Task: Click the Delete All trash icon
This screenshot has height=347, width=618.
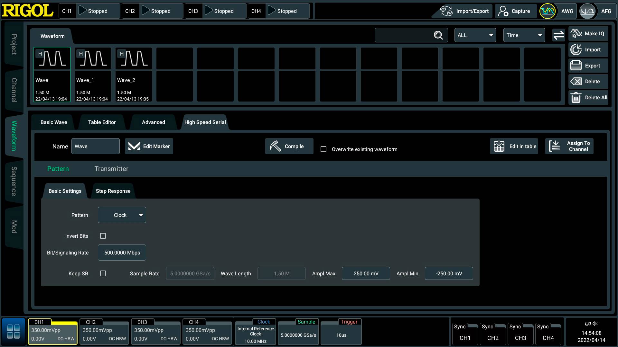Action: (x=576, y=98)
